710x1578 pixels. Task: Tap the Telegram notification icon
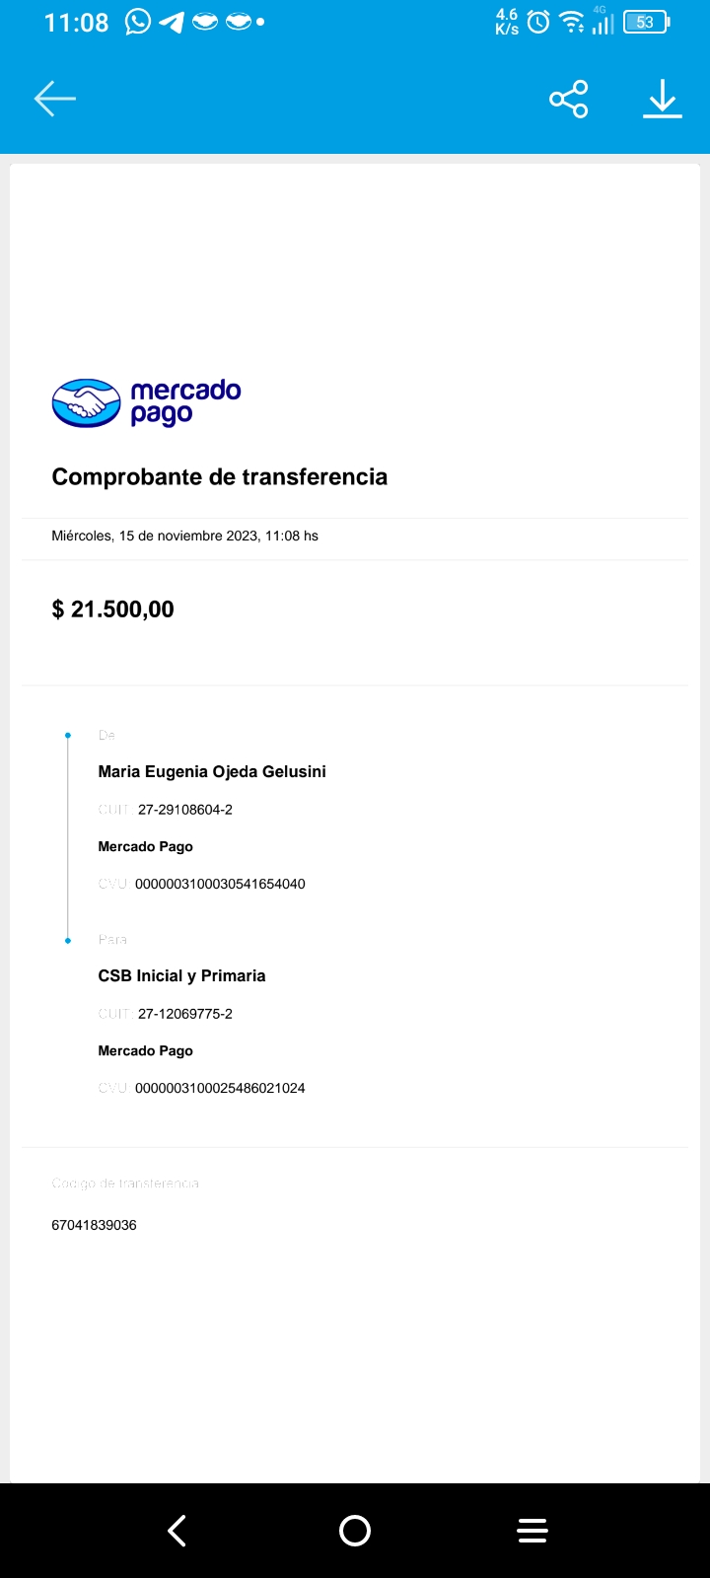coord(172,22)
